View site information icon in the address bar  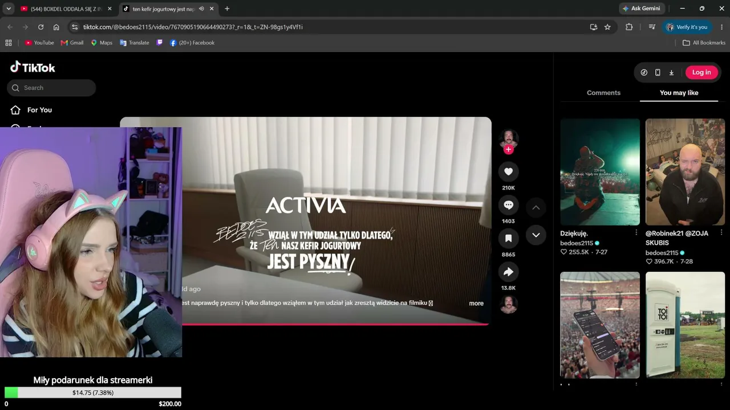point(74,27)
